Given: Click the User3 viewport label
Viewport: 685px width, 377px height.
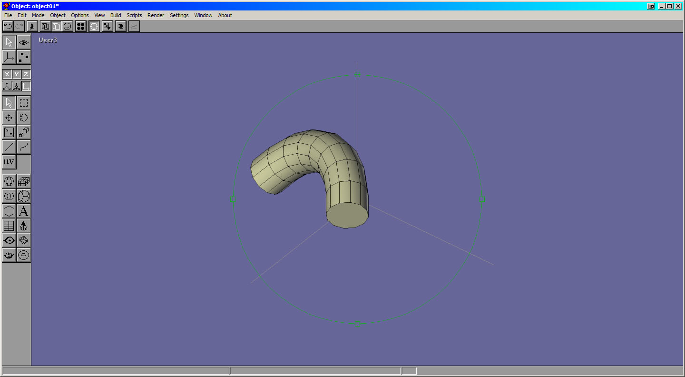Looking at the screenshot, I should tap(48, 40).
